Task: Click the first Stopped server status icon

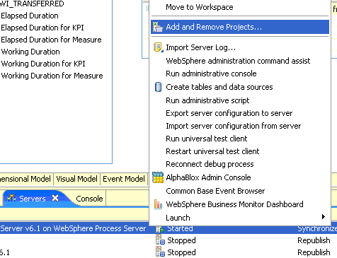Action: tap(160, 240)
